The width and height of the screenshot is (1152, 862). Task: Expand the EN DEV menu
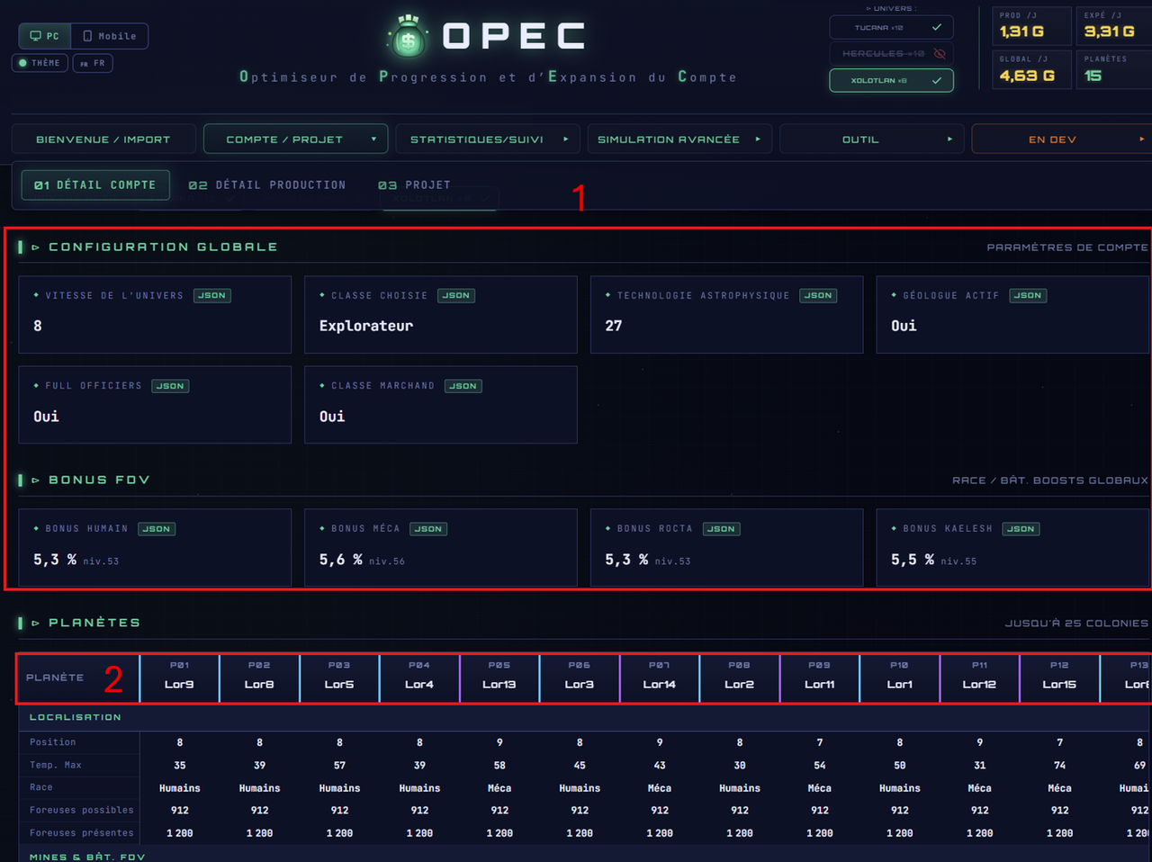click(x=1062, y=139)
